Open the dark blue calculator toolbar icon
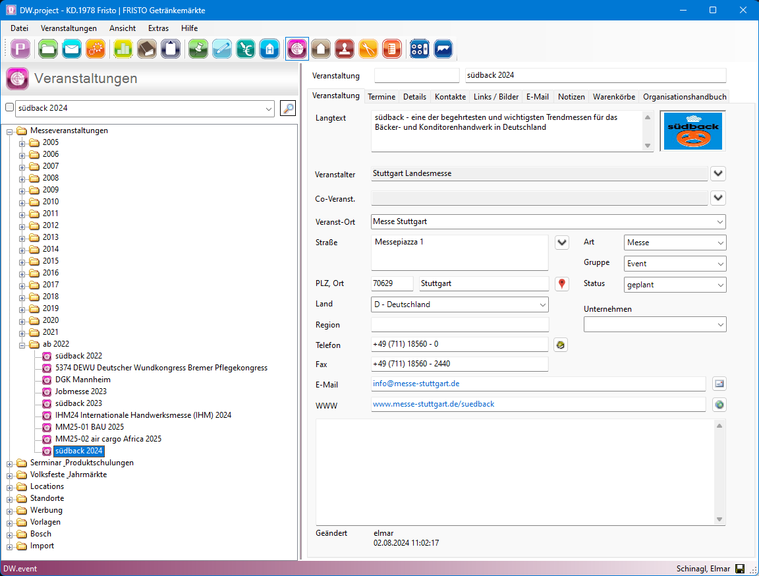The width and height of the screenshot is (759, 576). pos(419,49)
